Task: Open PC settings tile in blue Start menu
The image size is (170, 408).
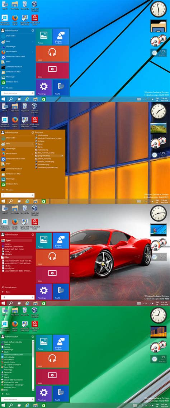Action: coord(44,87)
